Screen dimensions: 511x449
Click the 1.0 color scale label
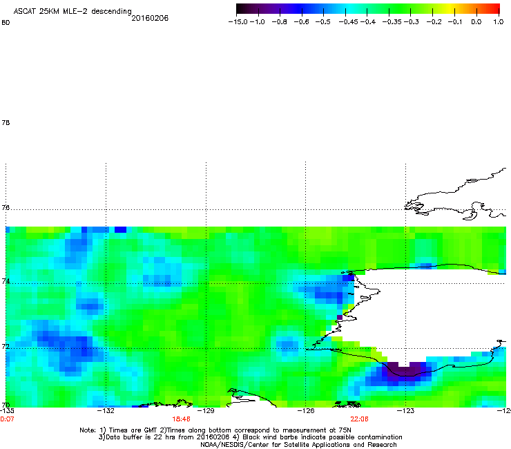click(499, 22)
